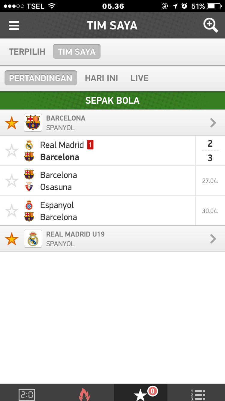Switch to the TERPILIH tab
This screenshot has width=225, height=401.
point(27,51)
